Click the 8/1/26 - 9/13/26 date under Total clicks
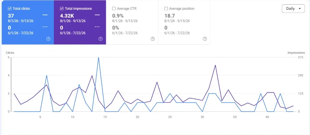The height and width of the screenshot is (135, 310). click(21, 21)
